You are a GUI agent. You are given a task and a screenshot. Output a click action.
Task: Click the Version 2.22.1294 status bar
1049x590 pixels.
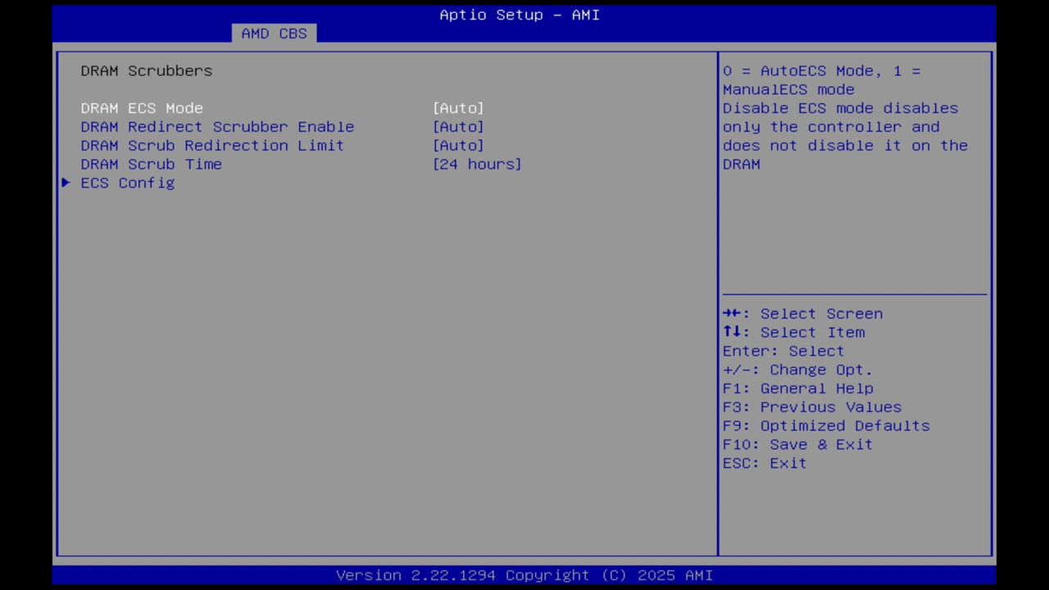tap(524, 574)
